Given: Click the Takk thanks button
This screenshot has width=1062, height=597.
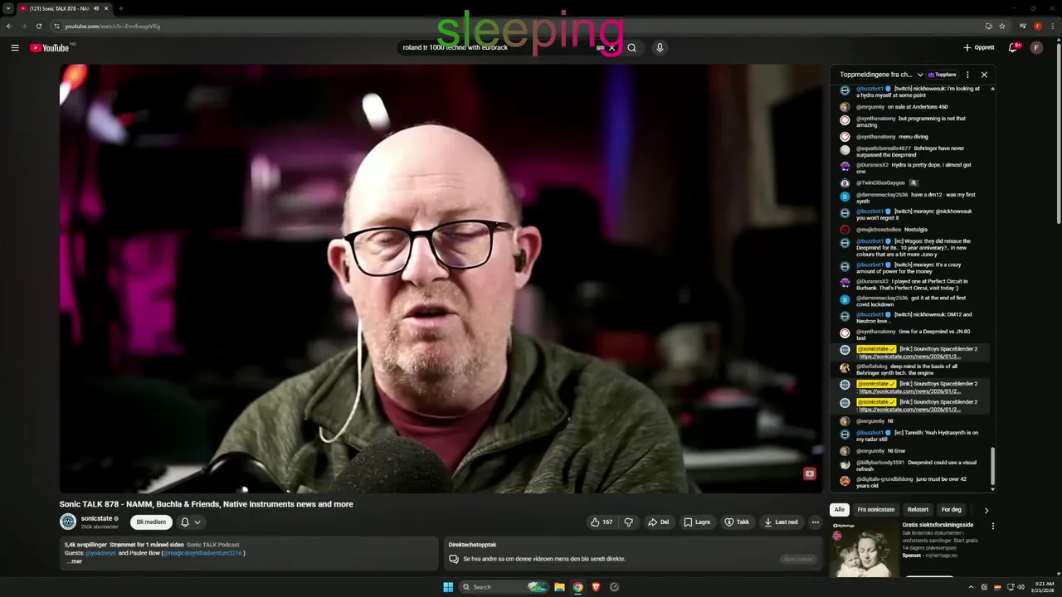Looking at the screenshot, I should click(x=737, y=522).
